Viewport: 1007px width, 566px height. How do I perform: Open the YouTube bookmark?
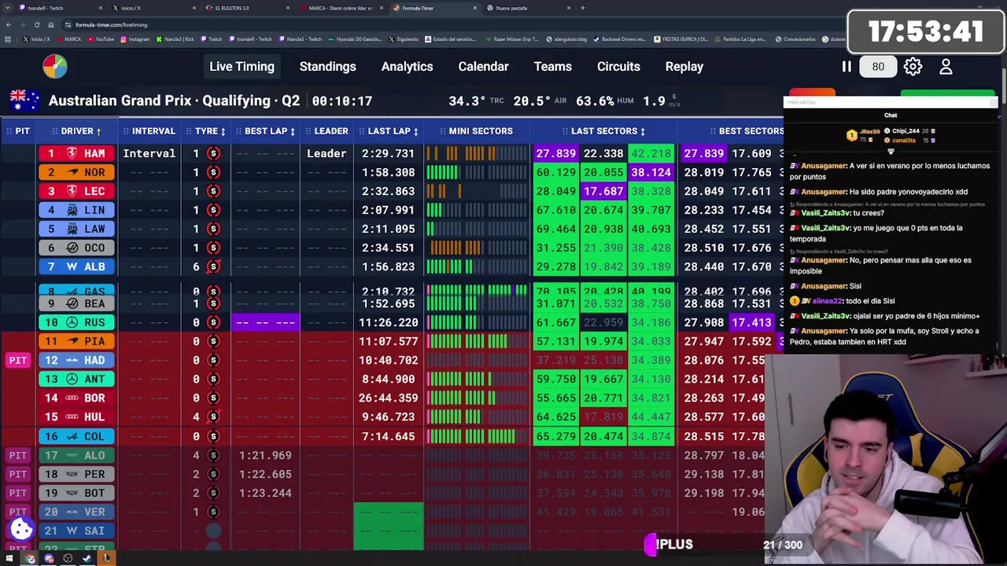coord(100,39)
